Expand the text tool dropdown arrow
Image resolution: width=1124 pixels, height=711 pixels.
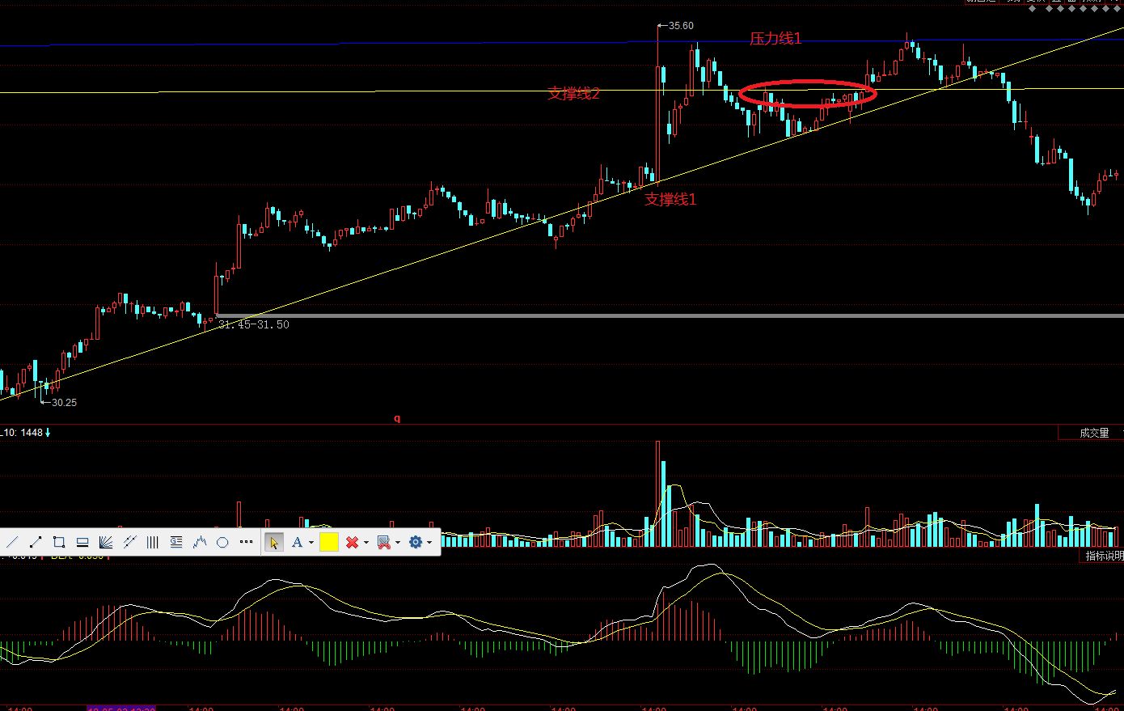pos(311,543)
